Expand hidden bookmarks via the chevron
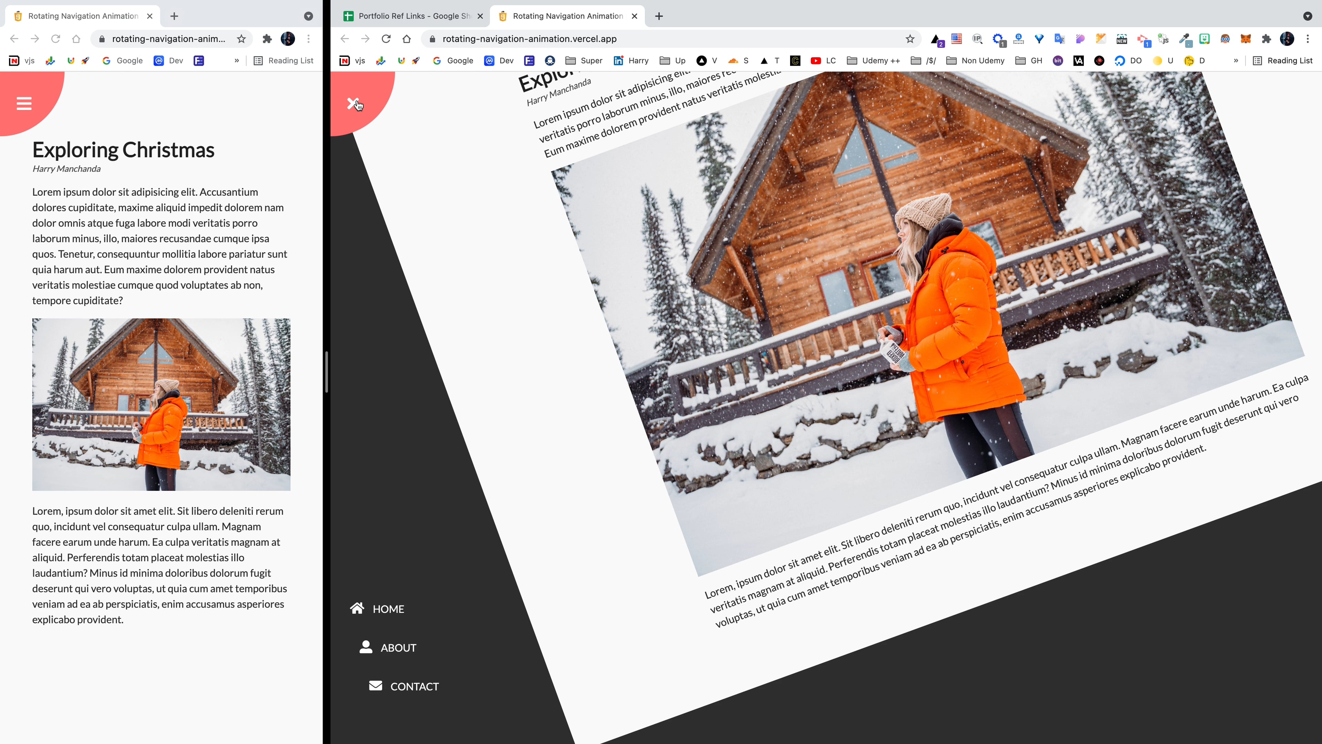1322x744 pixels. [x=1236, y=61]
